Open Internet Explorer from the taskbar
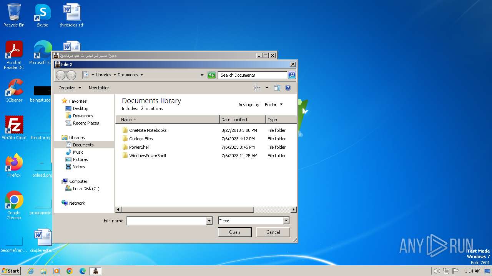The width and height of the screenshot is (492, 276). pyautogui.click(x=30, y=271)
